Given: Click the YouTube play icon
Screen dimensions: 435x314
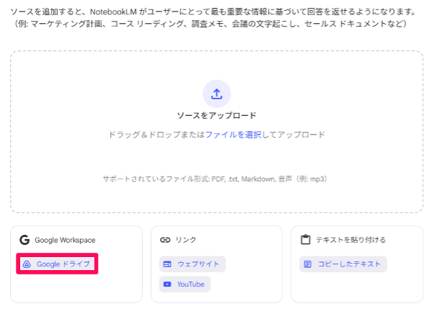Looking at the screenshot, I should (x=167, y=284).
